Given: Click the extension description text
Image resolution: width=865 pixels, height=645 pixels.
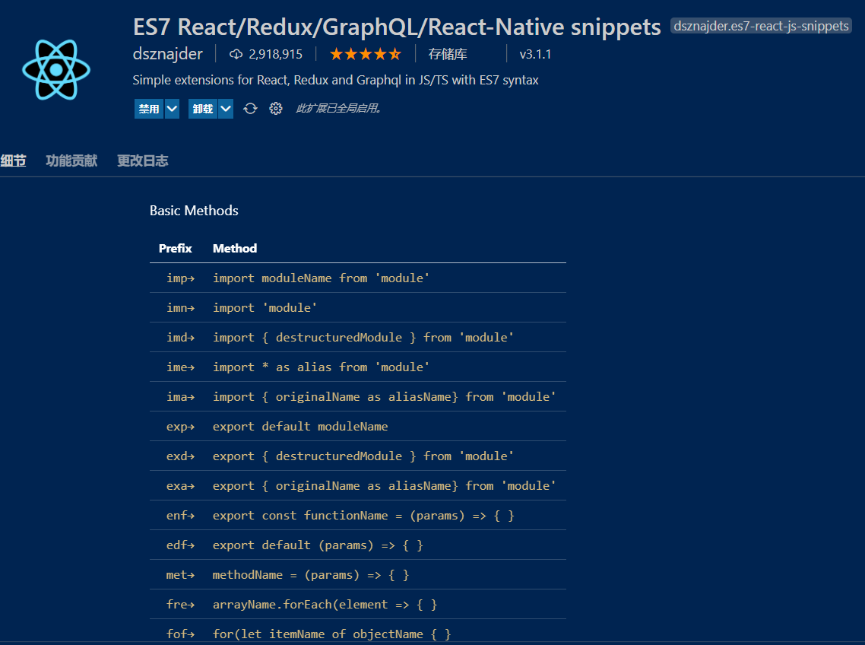Looking at the screenshot, I should (x=335, y=80).
